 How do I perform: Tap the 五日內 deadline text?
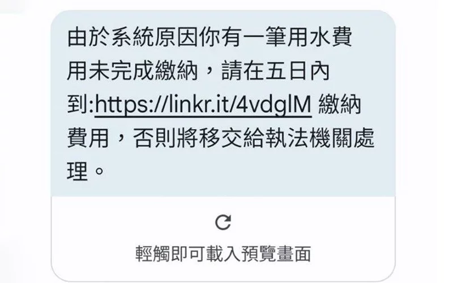click(x=297, y=71)
